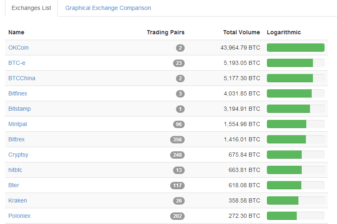The image size is (337, 224).
Task: Click the hitbtc logarithmic volume bar
Action: (295, 170)
